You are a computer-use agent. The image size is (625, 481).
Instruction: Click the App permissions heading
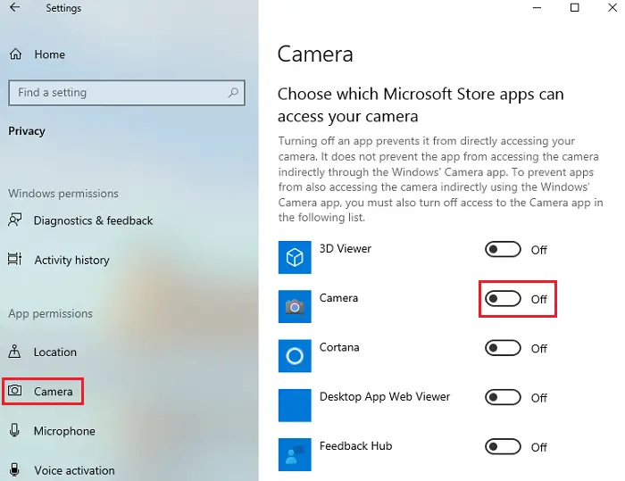pos(50,313)
